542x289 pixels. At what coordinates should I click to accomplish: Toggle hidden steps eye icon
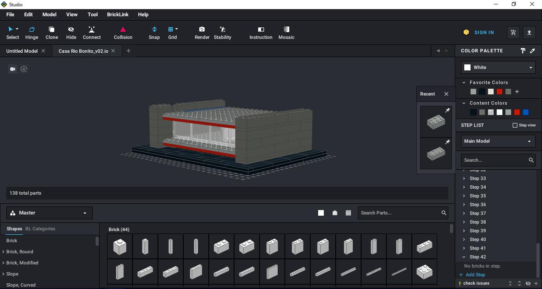[x=528, y=283]
